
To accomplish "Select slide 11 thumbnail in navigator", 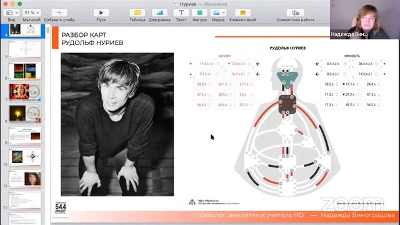I will pyautogui.click(x=25, y=179).
